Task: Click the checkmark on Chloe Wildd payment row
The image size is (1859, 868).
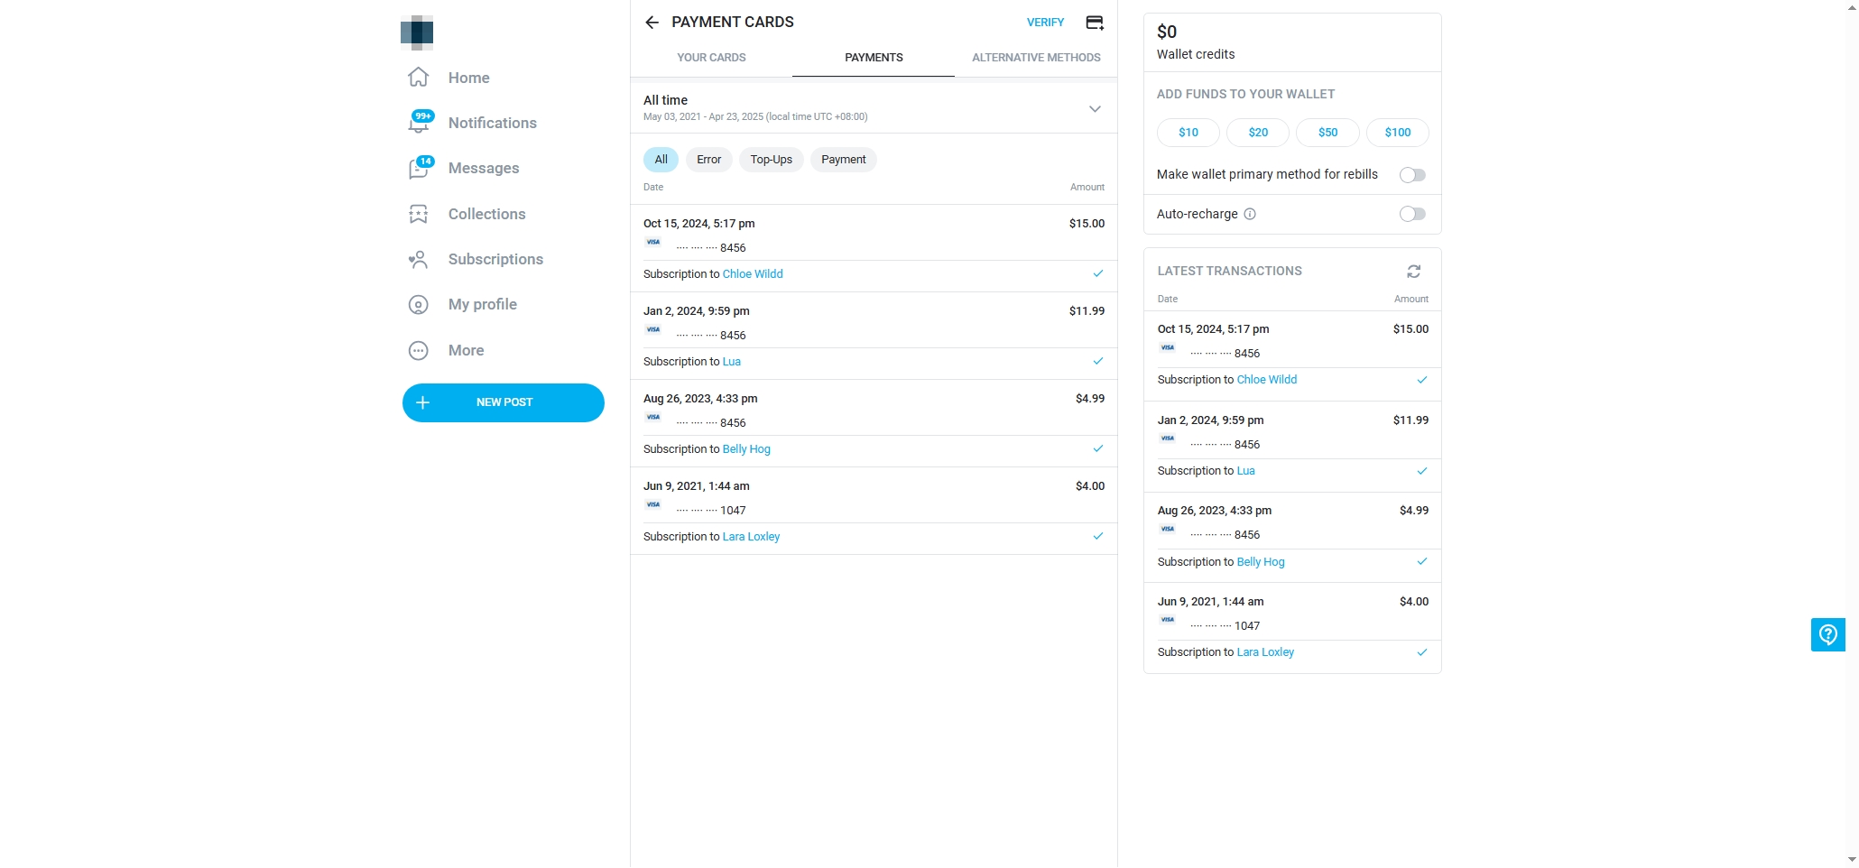Action: point(1098,273)
